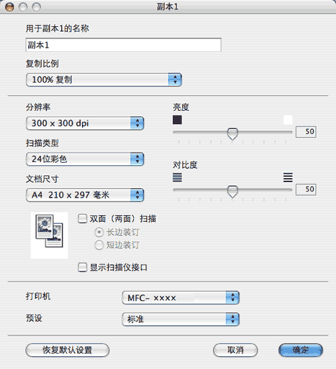The image size is (336, 369).
Task: Click the 副本1 name input field
Action: click(x=123, y=45)
